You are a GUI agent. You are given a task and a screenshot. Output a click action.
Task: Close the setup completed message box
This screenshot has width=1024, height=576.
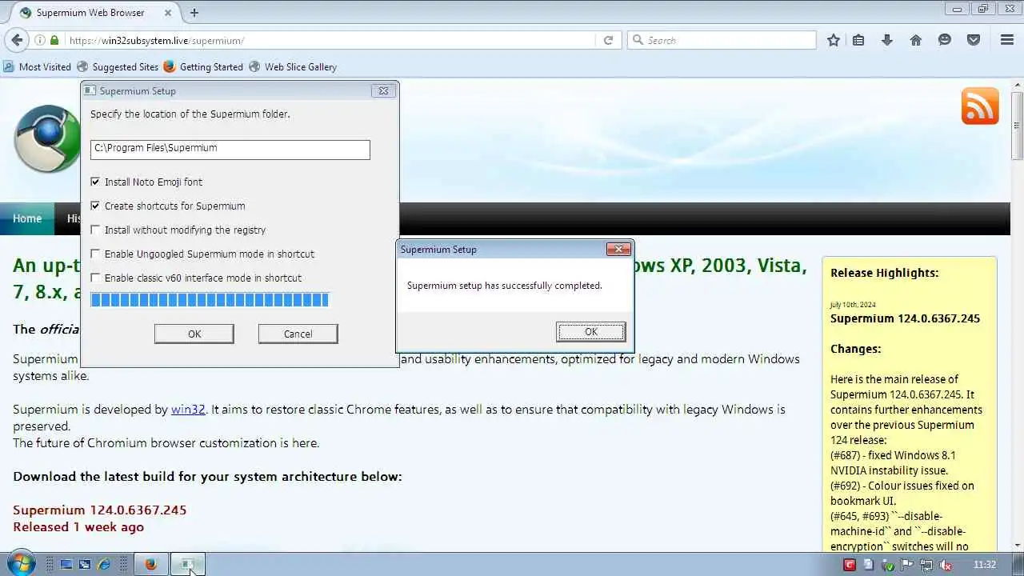618,250
